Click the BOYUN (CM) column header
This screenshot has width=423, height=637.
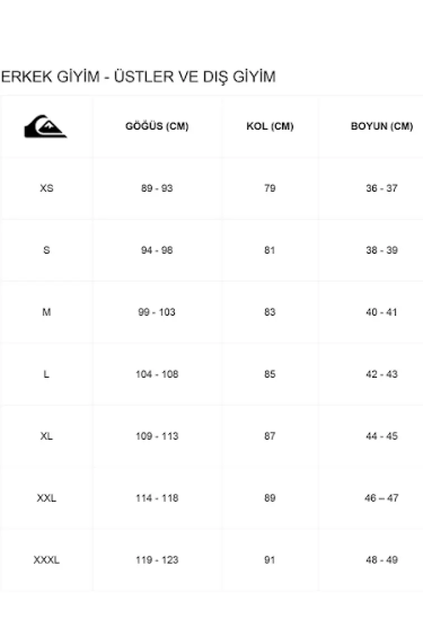(382, 126)
